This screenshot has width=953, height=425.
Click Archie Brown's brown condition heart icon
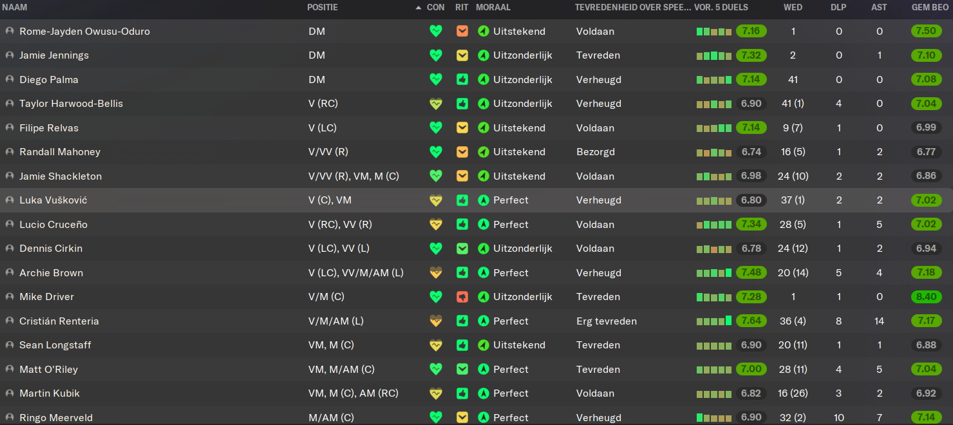(436, 272)
